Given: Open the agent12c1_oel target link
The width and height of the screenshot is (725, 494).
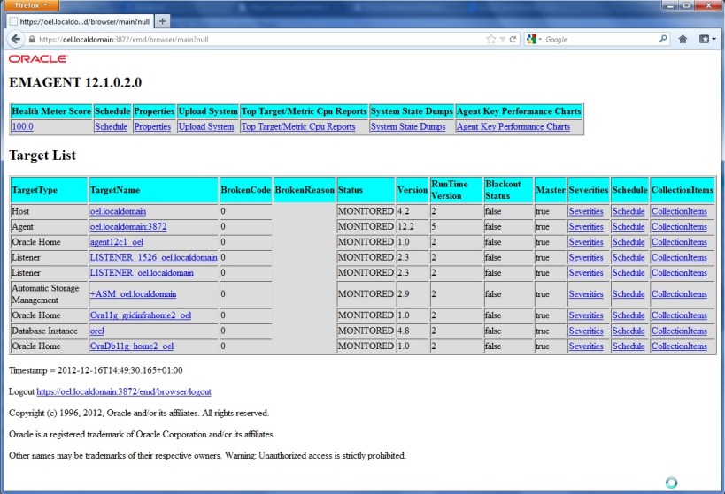Looking at the screenshot, I should (117, 242).
